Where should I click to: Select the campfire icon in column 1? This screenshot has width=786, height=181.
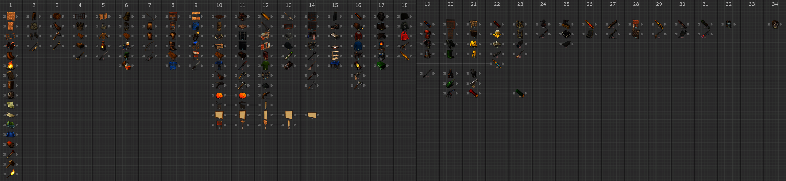tap(10, 66)
